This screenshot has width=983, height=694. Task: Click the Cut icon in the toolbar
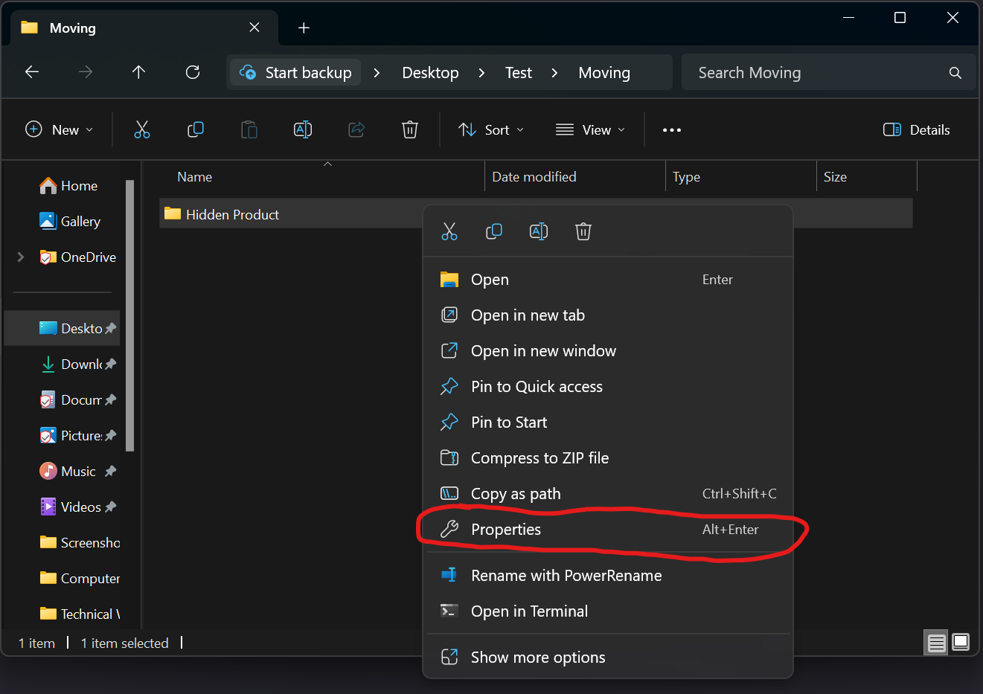pyautogui.click(x=142, y=129)
